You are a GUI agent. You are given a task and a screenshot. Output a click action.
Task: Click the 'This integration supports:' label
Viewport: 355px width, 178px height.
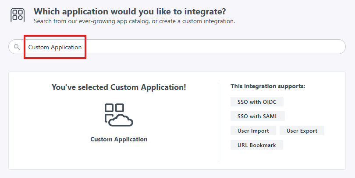click(x=268, y=86)
